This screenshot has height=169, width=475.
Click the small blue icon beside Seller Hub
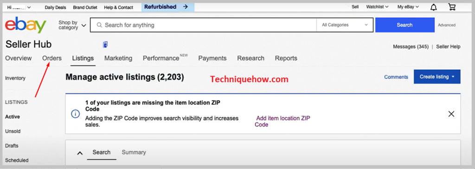(105, 45)
